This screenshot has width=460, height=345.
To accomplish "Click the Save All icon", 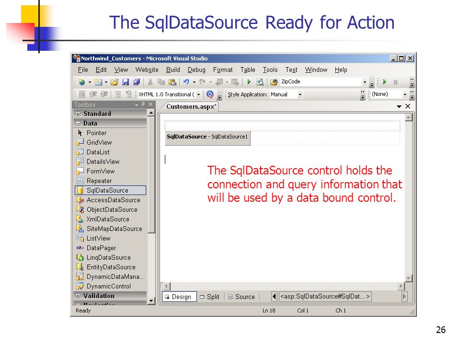I will click(137, 82).
